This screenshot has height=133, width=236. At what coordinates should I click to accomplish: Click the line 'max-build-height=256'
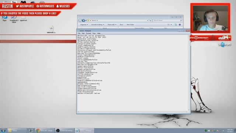coord(87,65)
